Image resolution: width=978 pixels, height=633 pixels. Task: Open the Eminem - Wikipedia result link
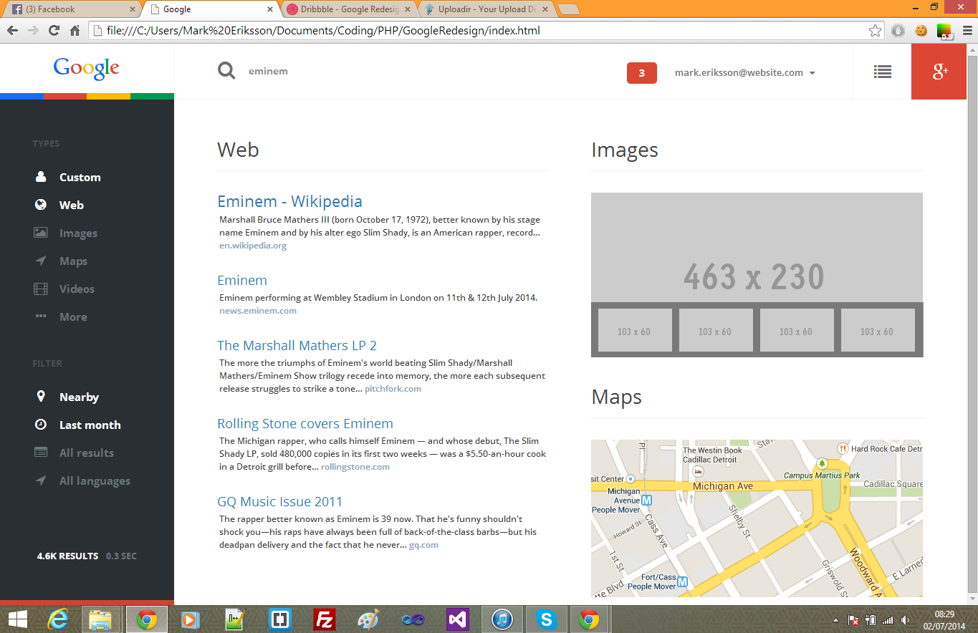[x=289, y=200]
